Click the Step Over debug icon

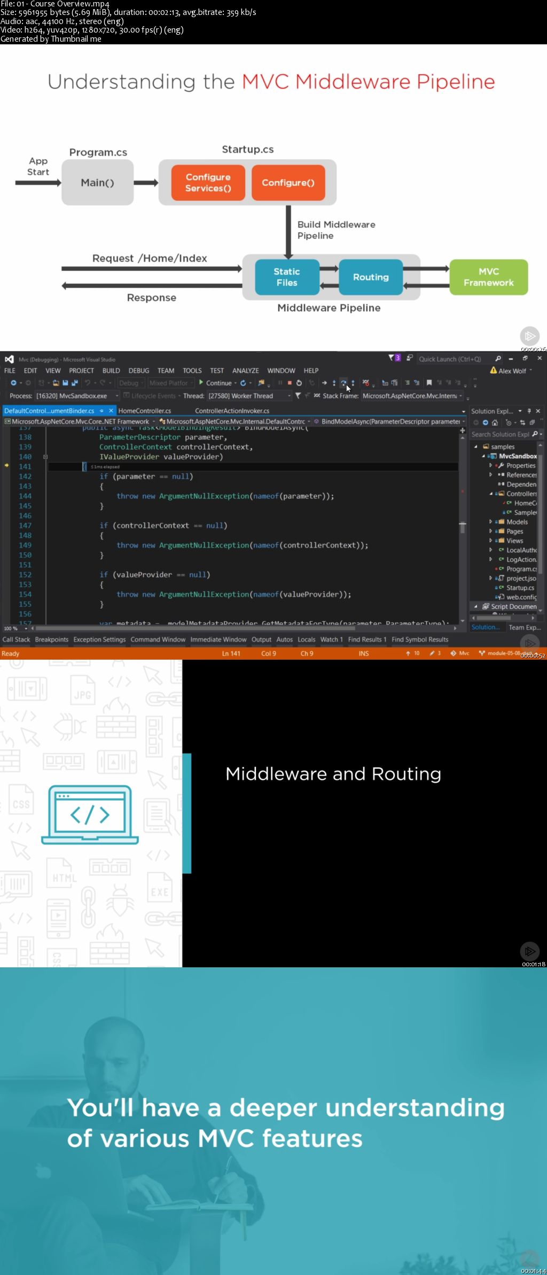343,383
